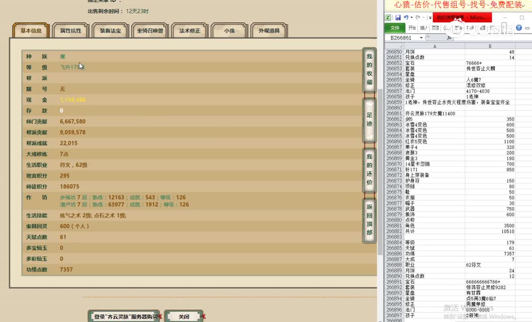Image resolution: width=532 pixels, height=322 pixels.
Task: Click the 家具回灵 value 600（个人）
Action: click(x=75, y=226)
